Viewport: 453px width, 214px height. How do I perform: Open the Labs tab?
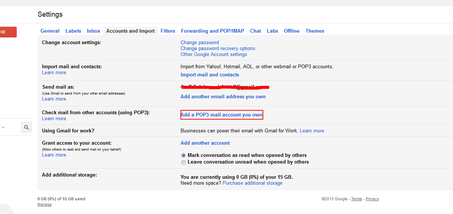pyautogui.click(x=272, y=31)
